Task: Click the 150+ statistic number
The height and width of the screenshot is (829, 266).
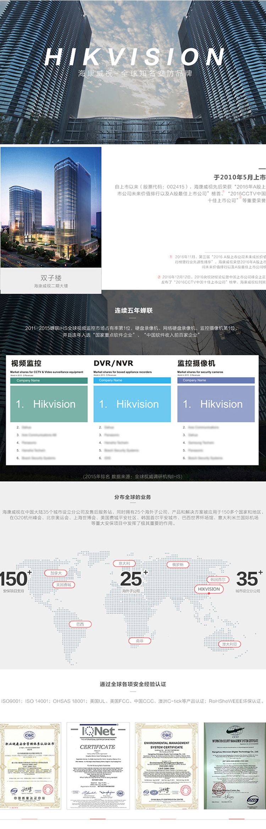Action: coord(16,578)
